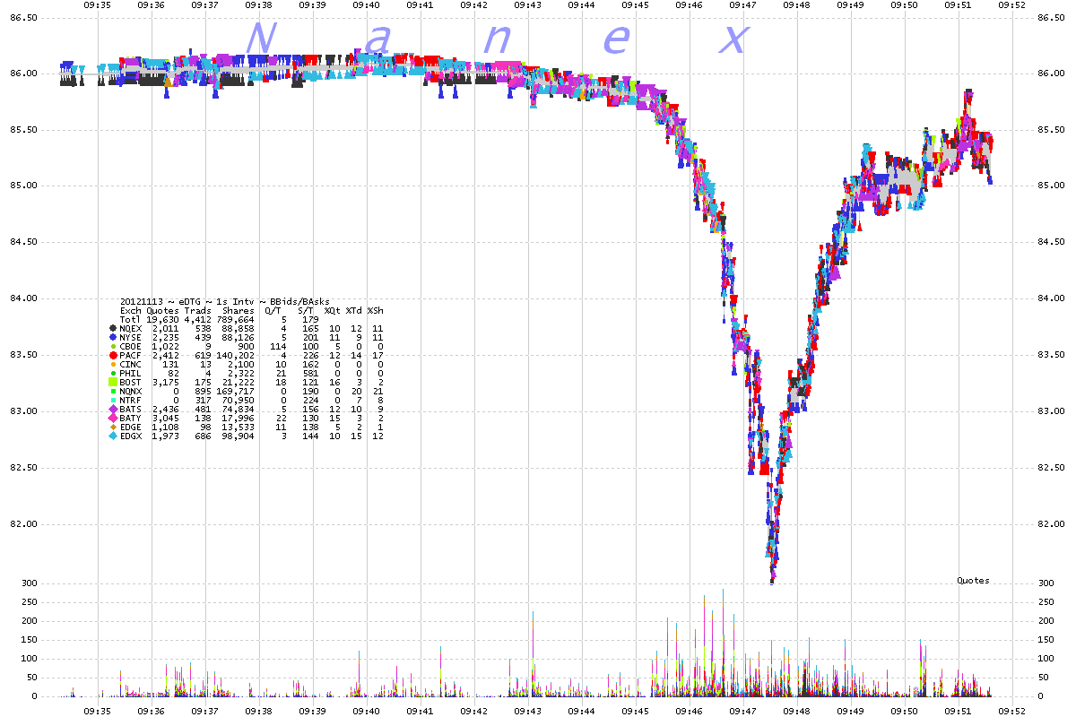Click '85.00' on the right price axis
This screenshot has height=717, width=1076.
pos(1051,186)
